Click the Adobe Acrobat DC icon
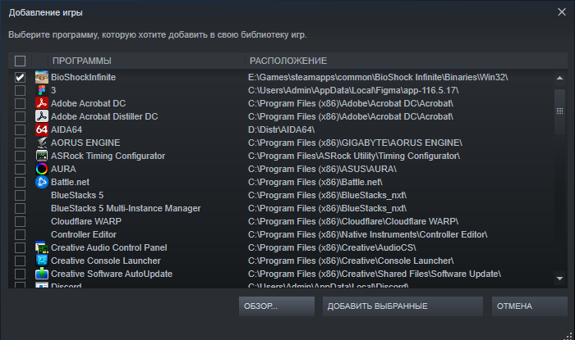This screenshot has width=575, height=340. coord(41,103)
